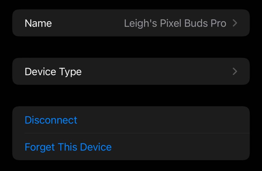
Task: Choose the Device Type list cell
Action: (x=131, y=71)
